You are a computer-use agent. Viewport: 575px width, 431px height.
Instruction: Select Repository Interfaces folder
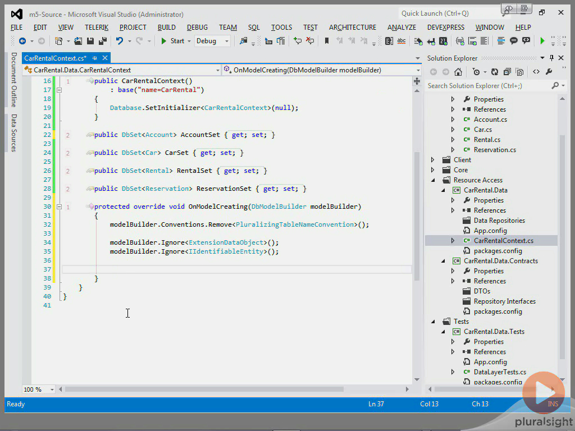(x=505, y=301)
